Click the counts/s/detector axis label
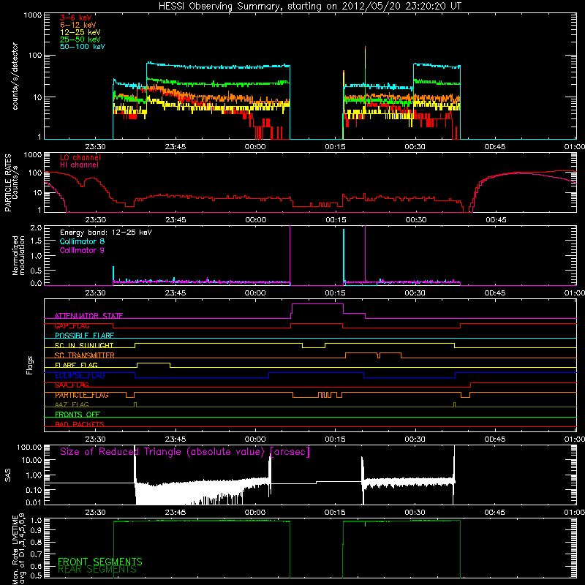This screenshot has width=585, height=585. (x=15, y=76)
